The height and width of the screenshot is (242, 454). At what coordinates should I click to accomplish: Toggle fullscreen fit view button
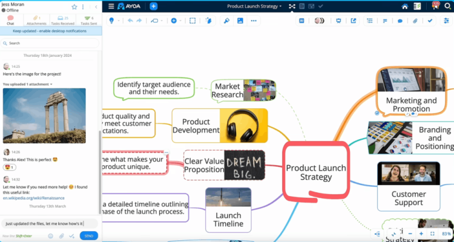tap(432, 234)
